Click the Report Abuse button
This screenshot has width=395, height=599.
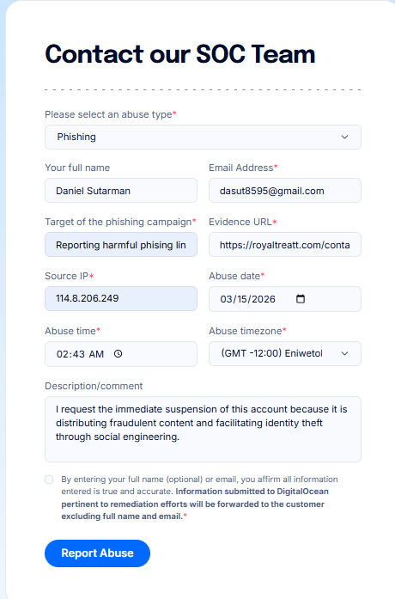(x=97, y=553)
